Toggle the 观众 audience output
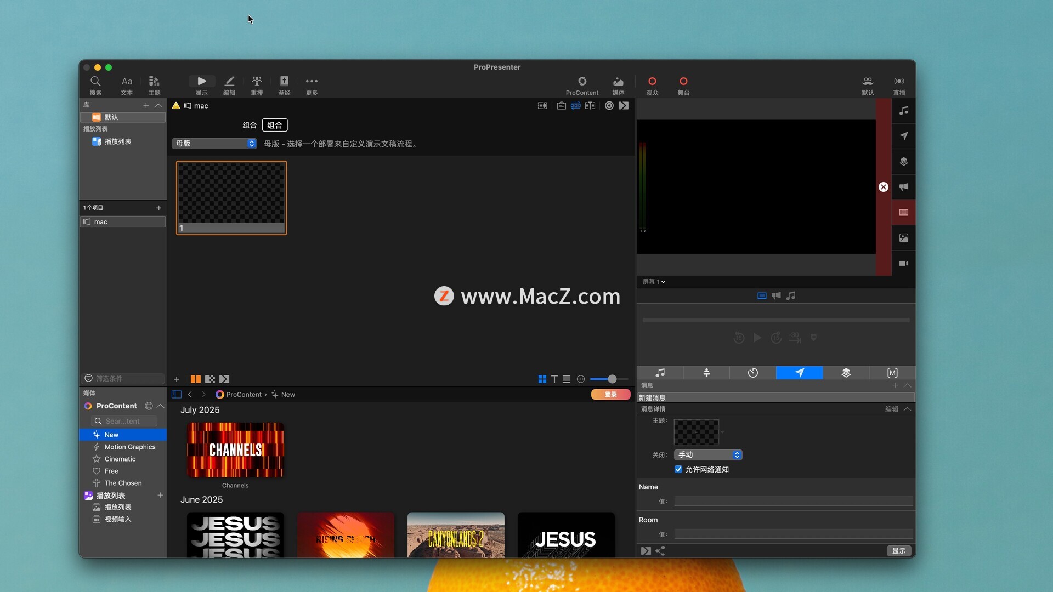This screenshot has height=592, width=1053. [652, 86]
